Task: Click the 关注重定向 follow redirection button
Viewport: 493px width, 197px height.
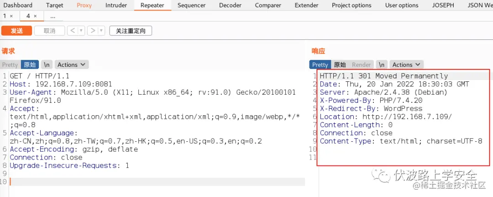Action: click(x=131, y=31)
